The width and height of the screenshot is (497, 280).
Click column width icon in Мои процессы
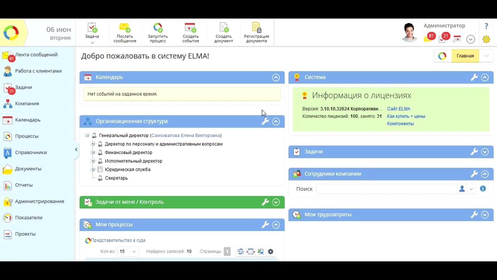251,252
